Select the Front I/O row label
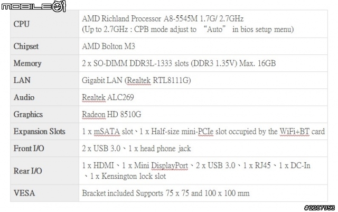Screen dimensions: 338x212 coord(29,149)
